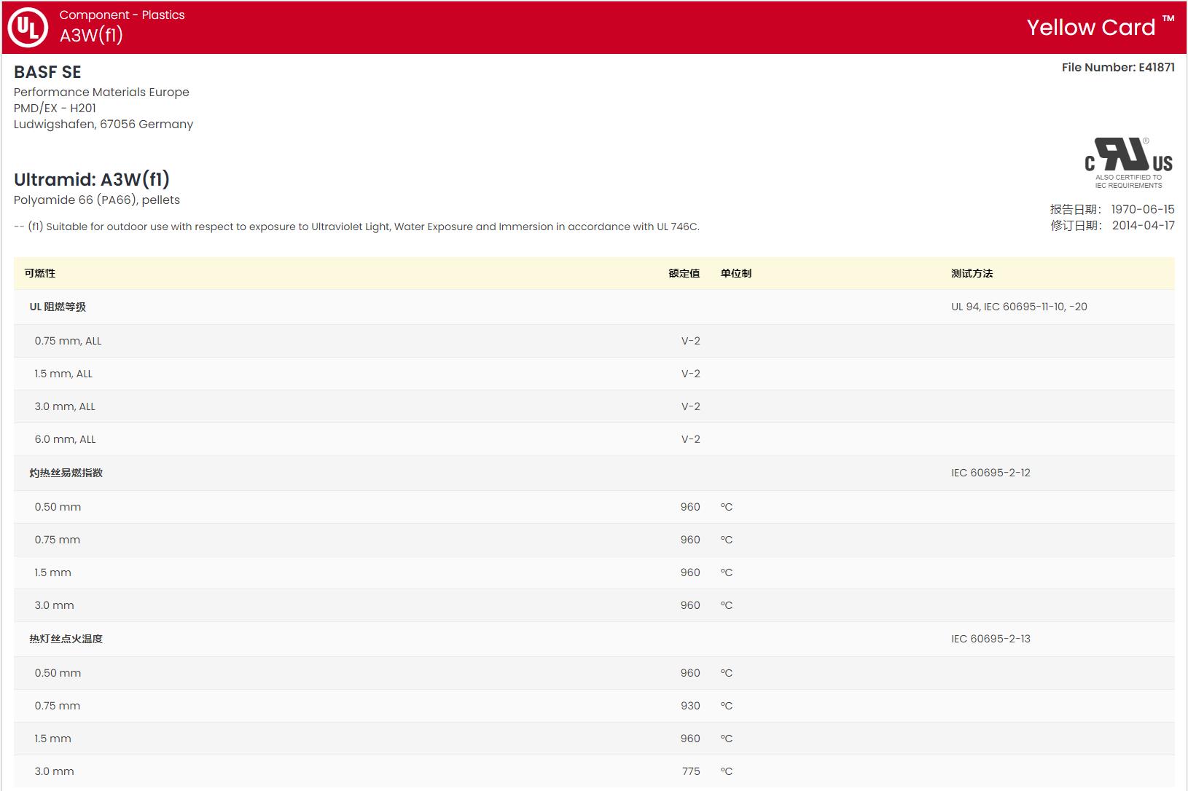Click the 3.0 mm, ALL row label
Viewport: 1188px width, 791px height.
pyautogui.click(x=65, y=406)
